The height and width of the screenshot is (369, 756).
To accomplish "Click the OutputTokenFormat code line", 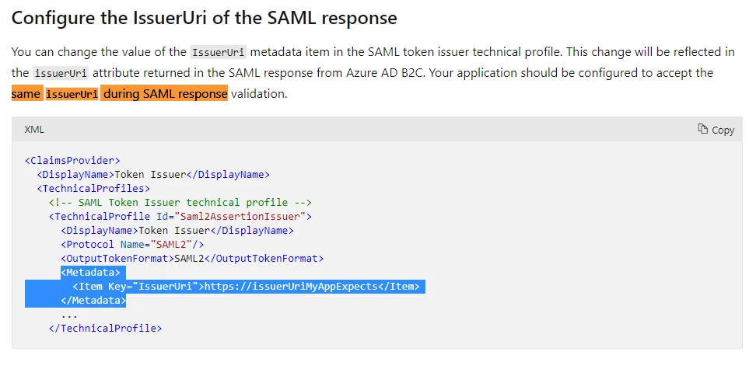I will point(192,258).
